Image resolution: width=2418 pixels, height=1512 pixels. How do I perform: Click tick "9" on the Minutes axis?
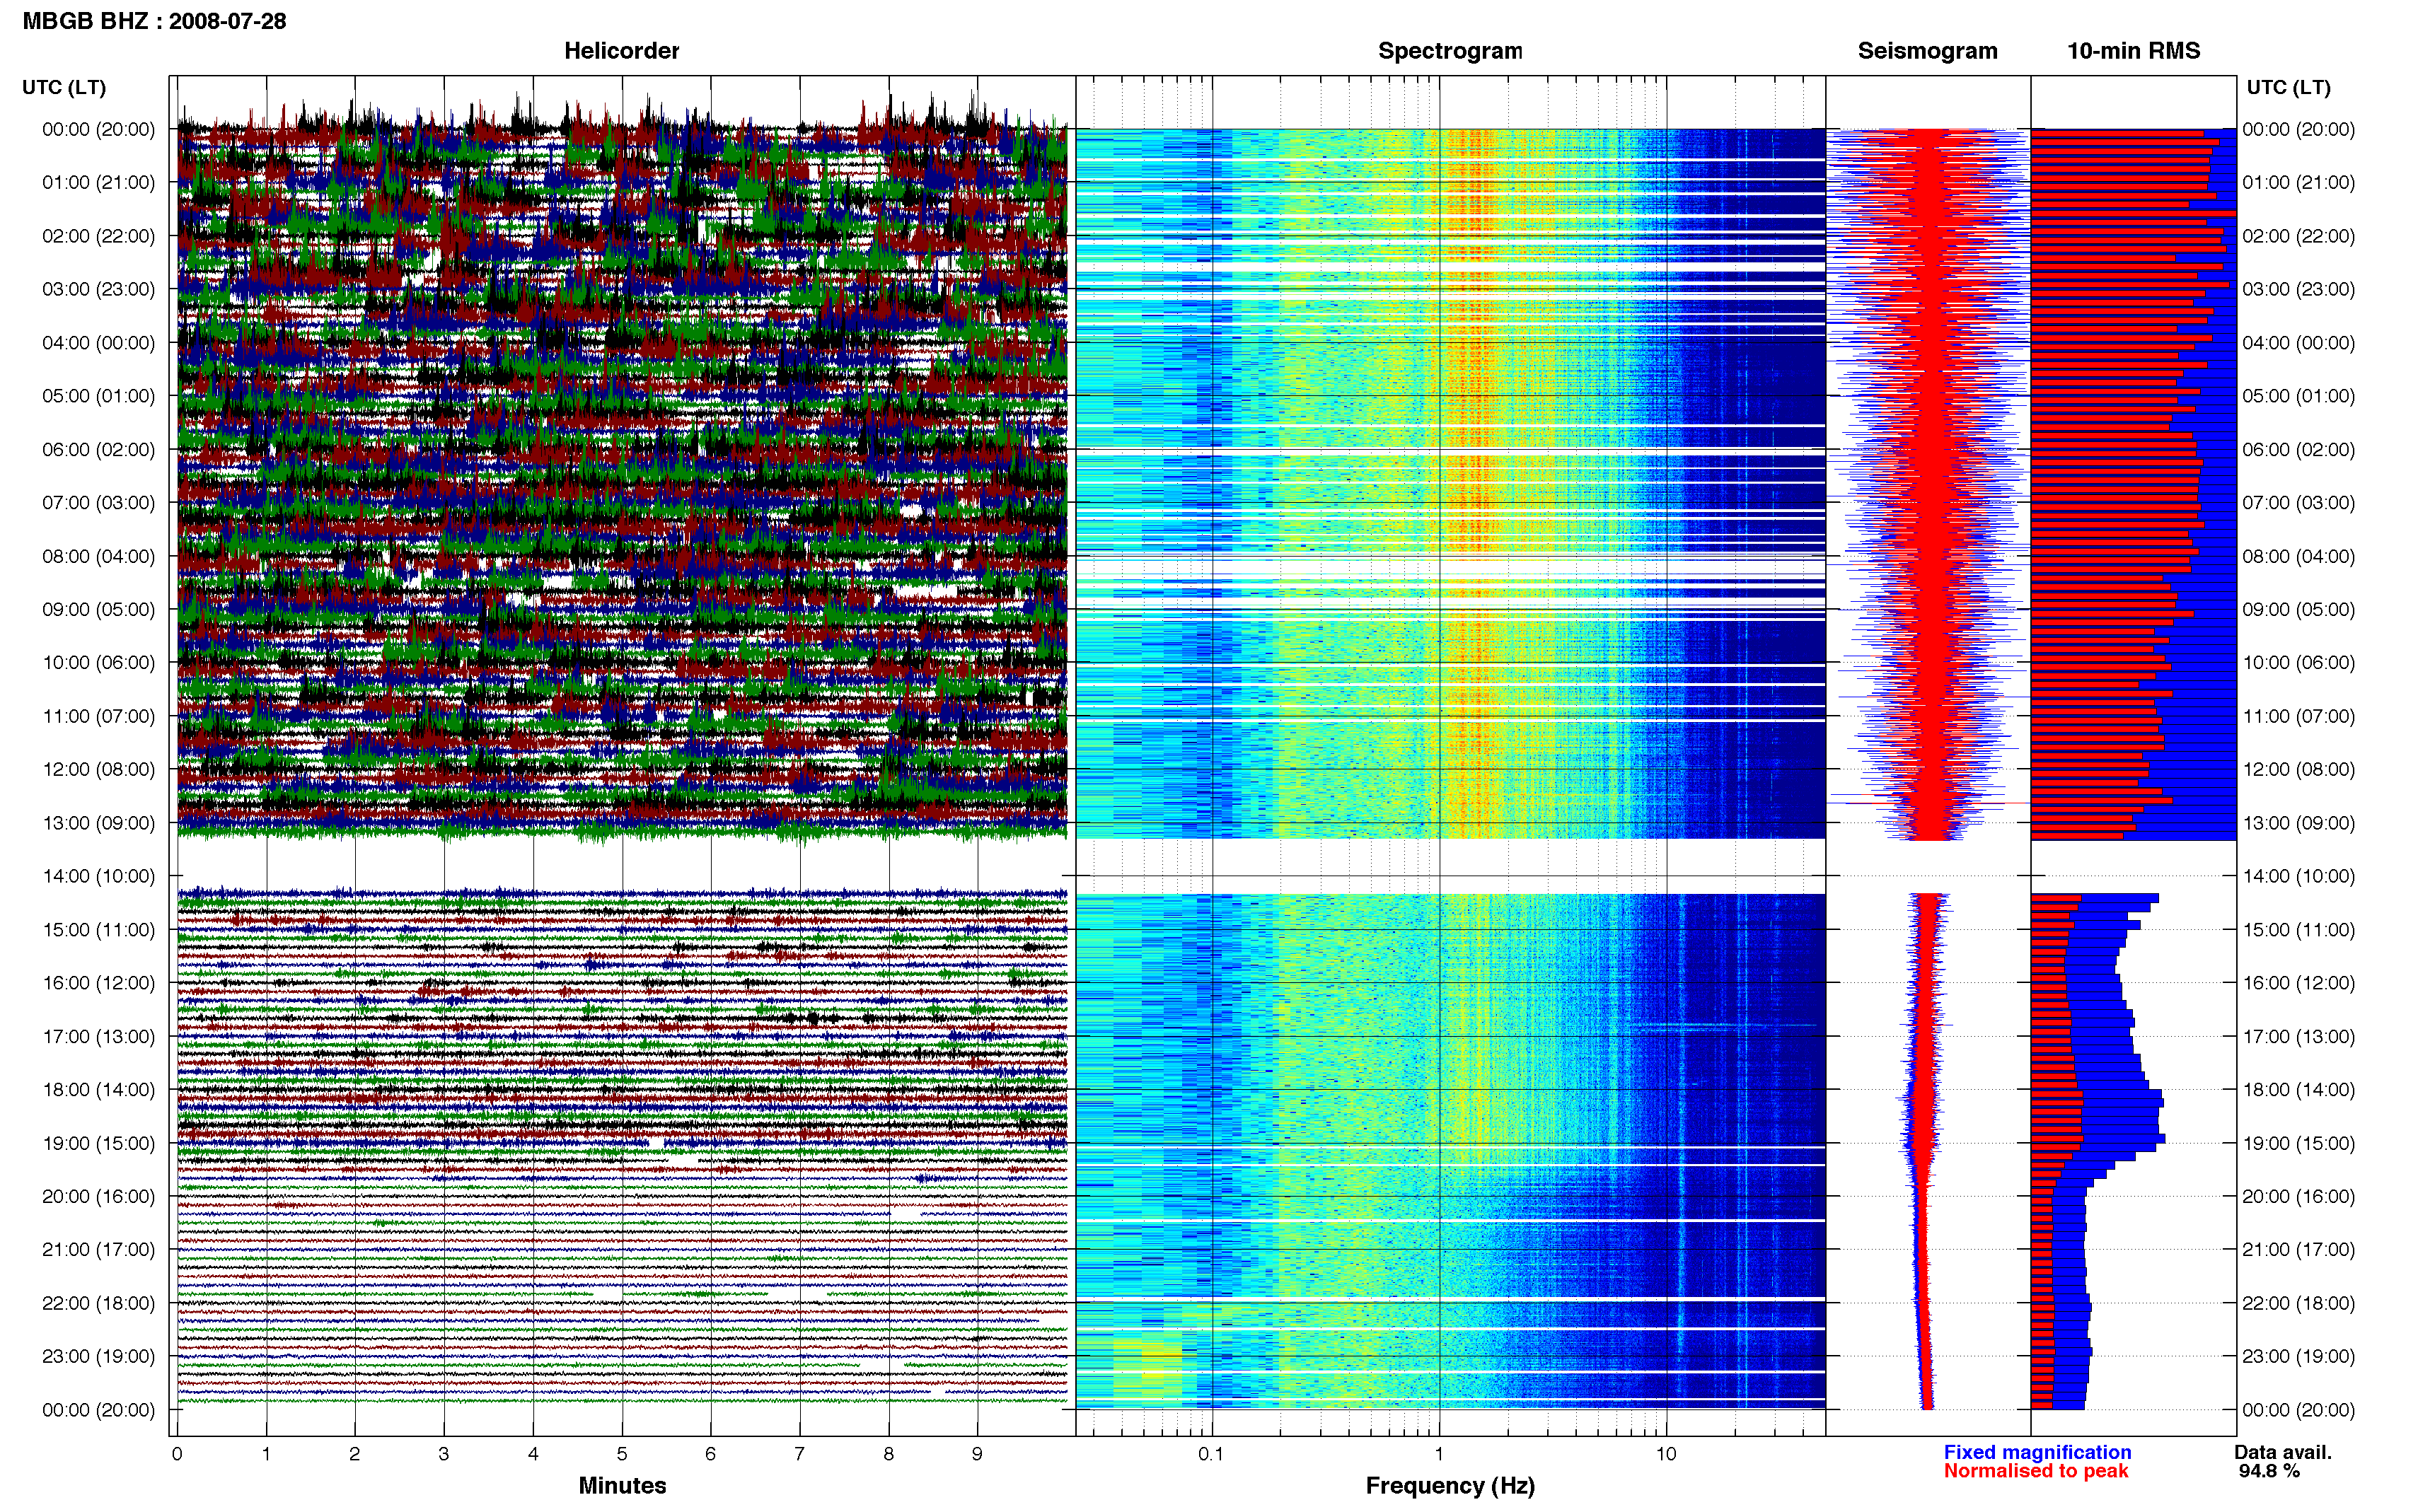(978, 1455)
